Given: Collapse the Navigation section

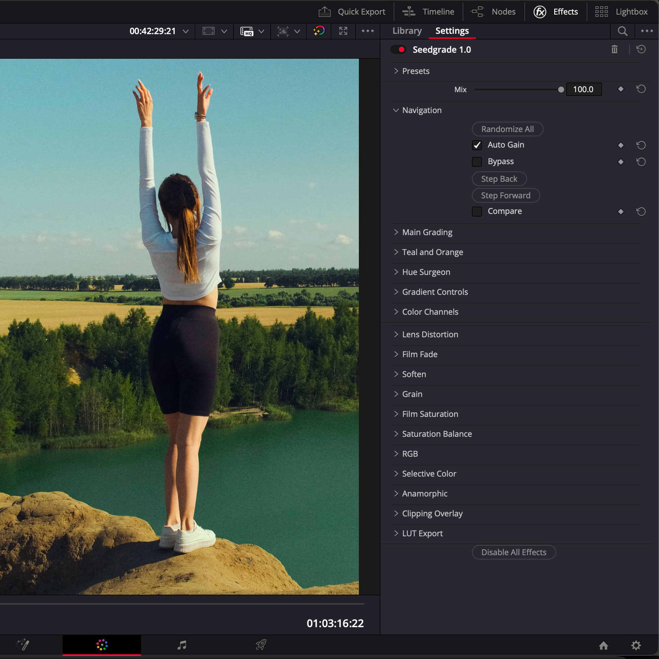Looking at the screenshot, I should pos(396,110).
